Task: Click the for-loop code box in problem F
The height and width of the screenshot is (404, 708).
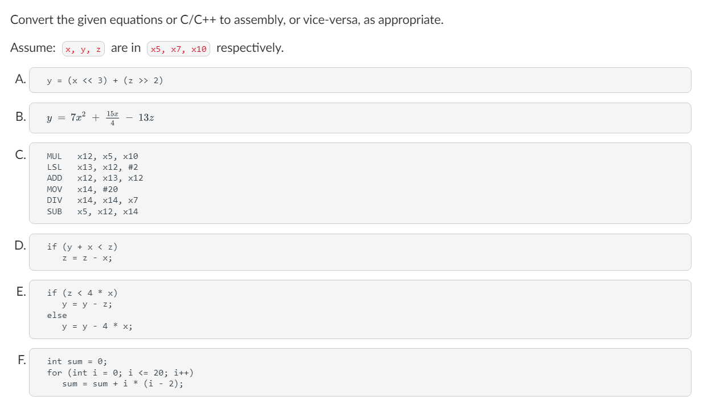Action: [x=360, y=373]
